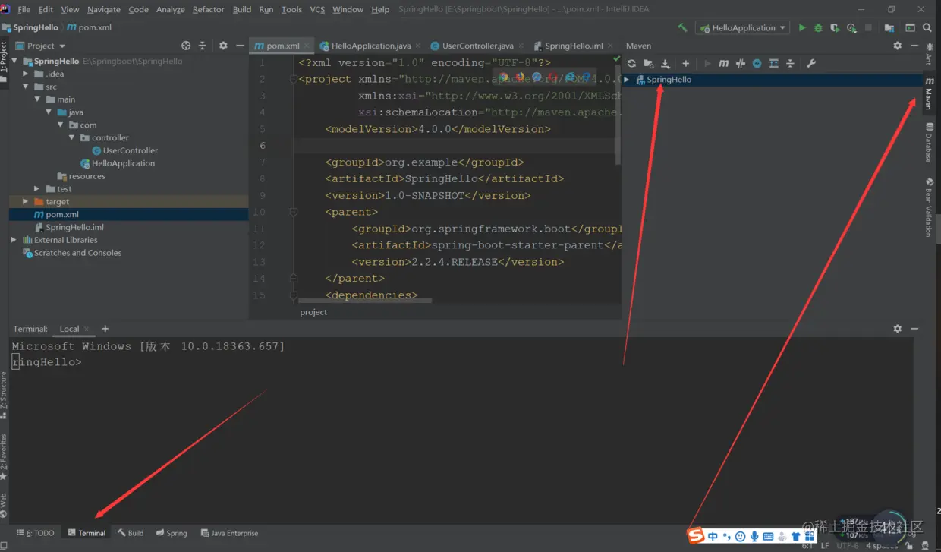The image size is (941, 552).
Task: Click Maven download sources icon
Action: coord(666,64)
